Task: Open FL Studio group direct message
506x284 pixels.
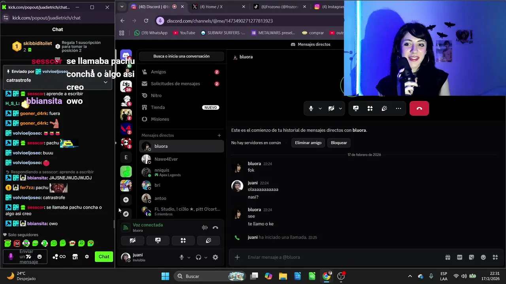Action: pyautogui.click(x=181, y=211)
